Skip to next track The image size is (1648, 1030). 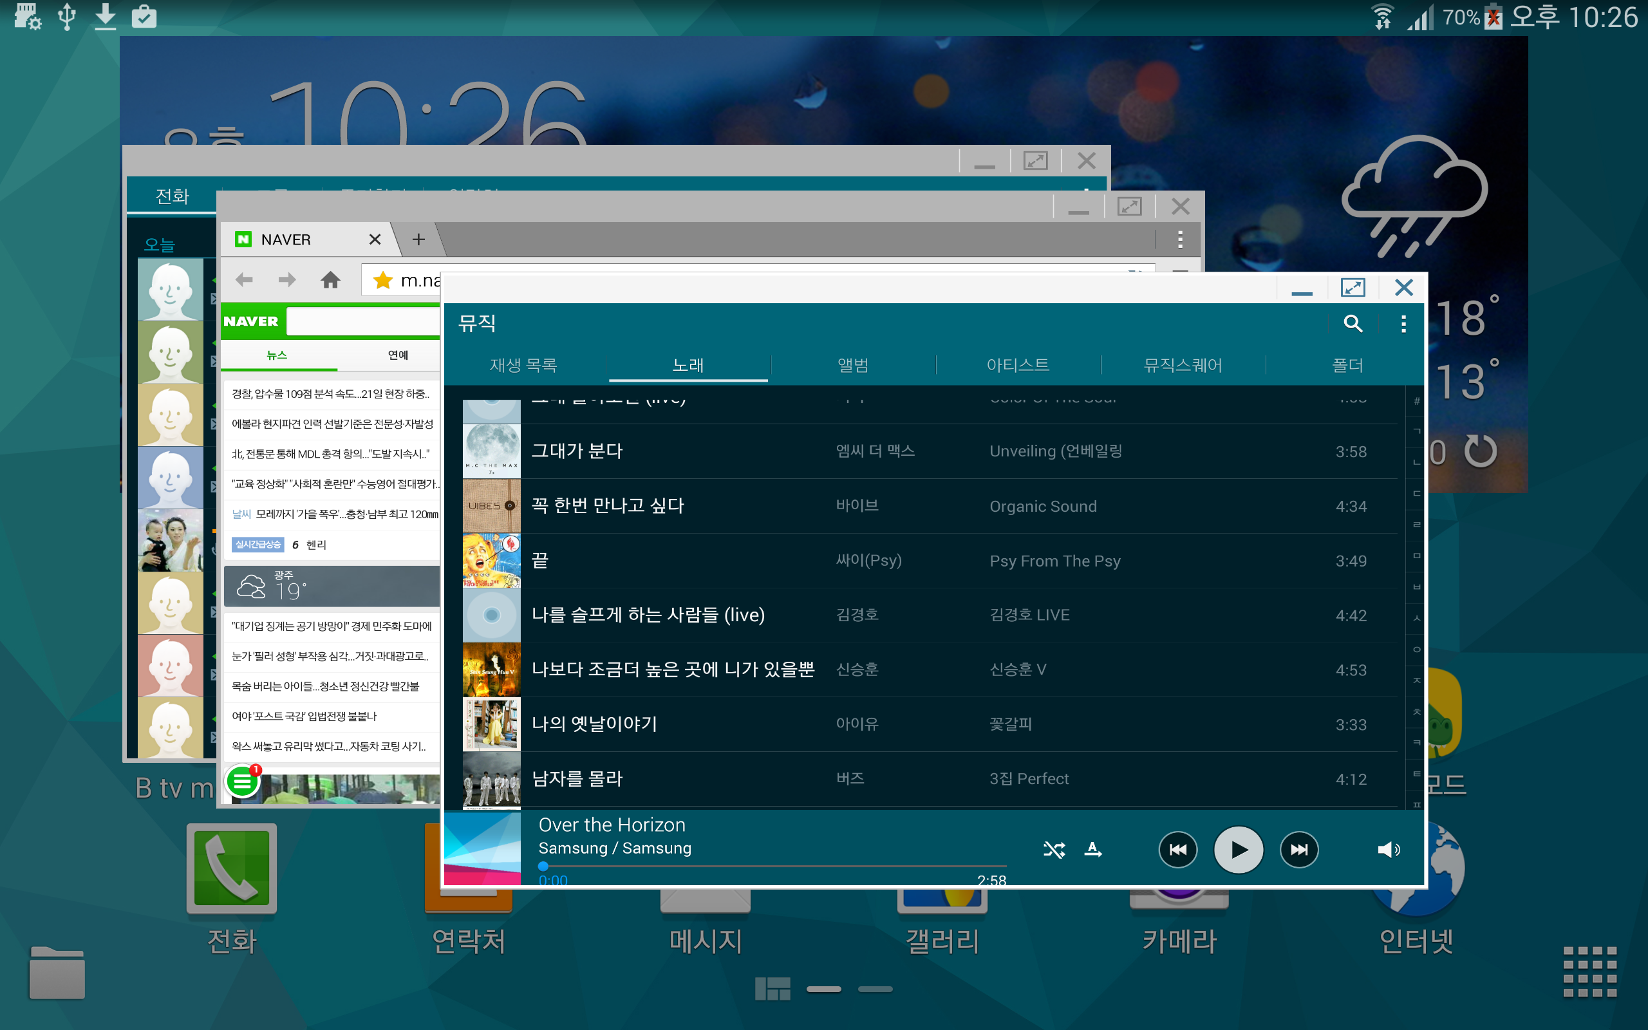(1298, 850)
